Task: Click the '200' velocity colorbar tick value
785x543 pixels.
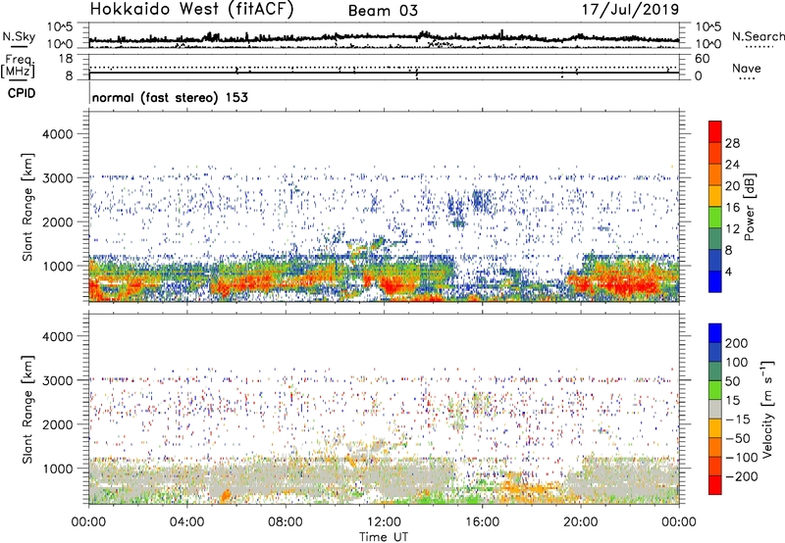Action: tap(737, 343)
